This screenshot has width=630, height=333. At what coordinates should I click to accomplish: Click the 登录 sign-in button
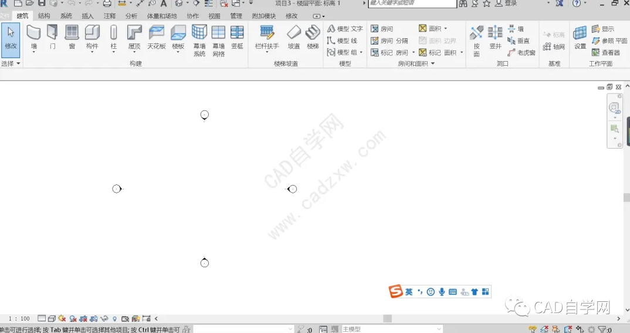pos(506,4)
